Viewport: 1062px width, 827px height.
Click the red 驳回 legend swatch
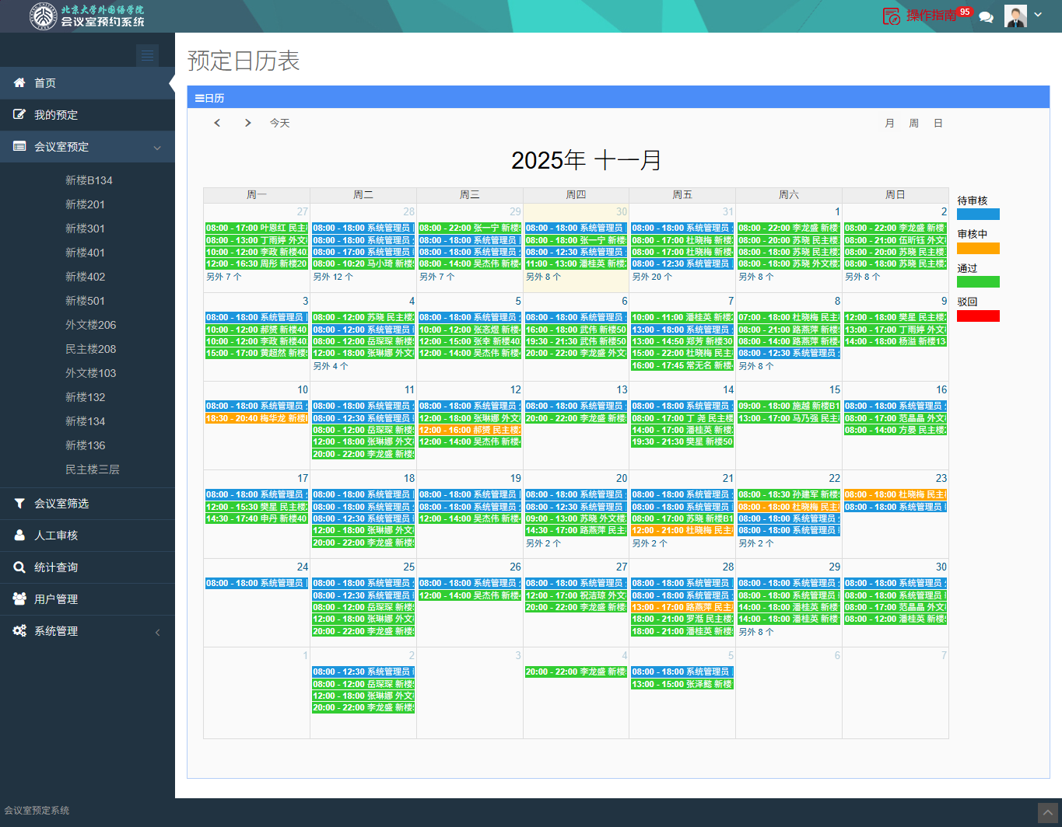click(978, 316)
